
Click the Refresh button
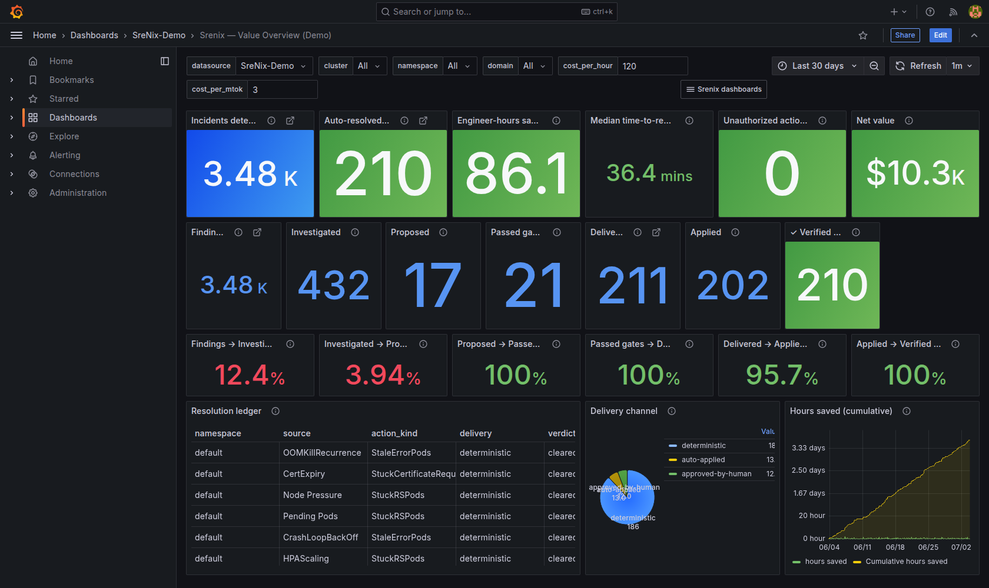coord(918,66)
